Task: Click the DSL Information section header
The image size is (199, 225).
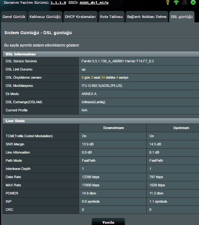Action: coord(101,54)
